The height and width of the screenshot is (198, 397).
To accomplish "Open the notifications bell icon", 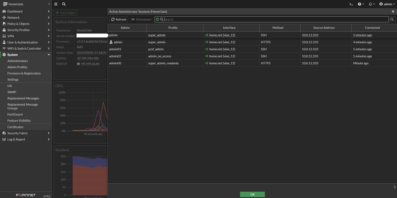I will pyautogui.click(x=371, y=4).
